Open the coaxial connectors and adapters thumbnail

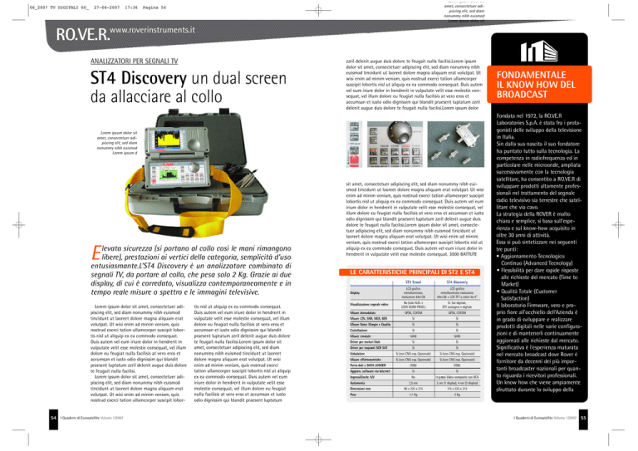(x=456, y=144)
